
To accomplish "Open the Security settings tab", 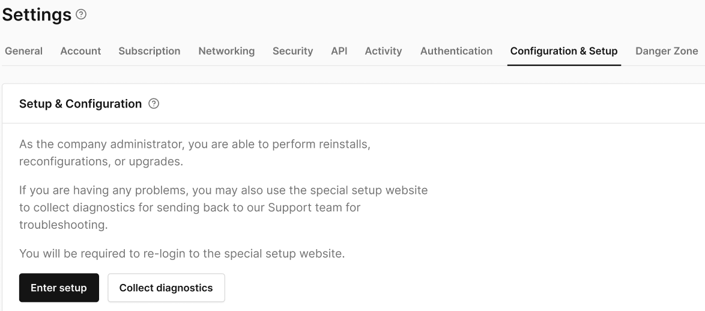I will coord(292,51).
